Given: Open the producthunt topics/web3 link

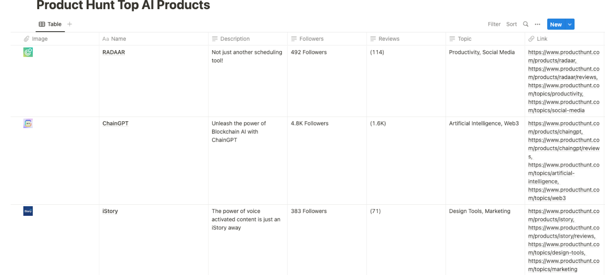Looking at the screenshot, I should point(563,194).
